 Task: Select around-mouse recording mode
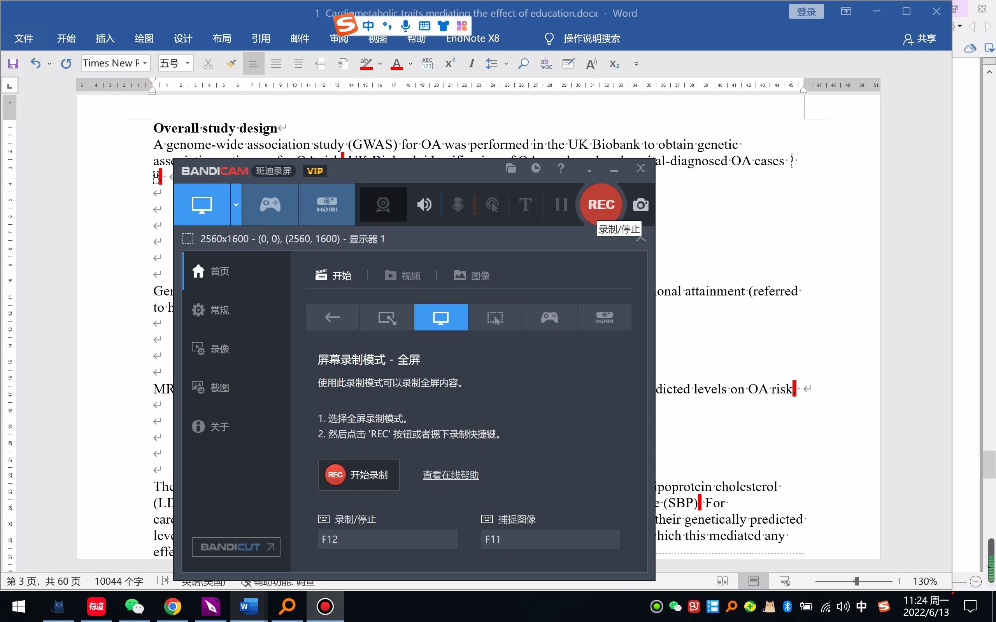click(x=495, y=317)
